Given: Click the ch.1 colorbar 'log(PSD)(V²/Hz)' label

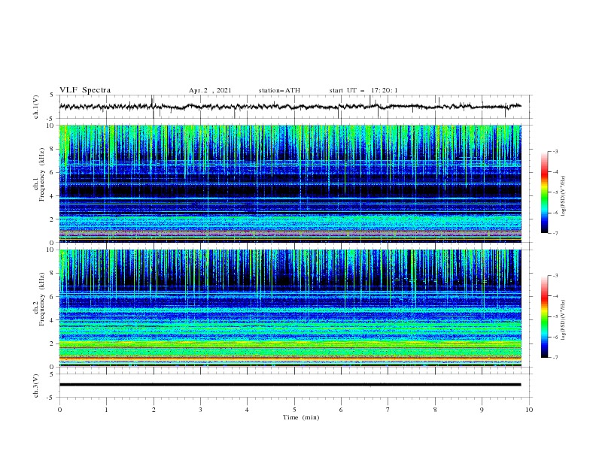Looking at the screenshot, I should click(x=563, y=196).
